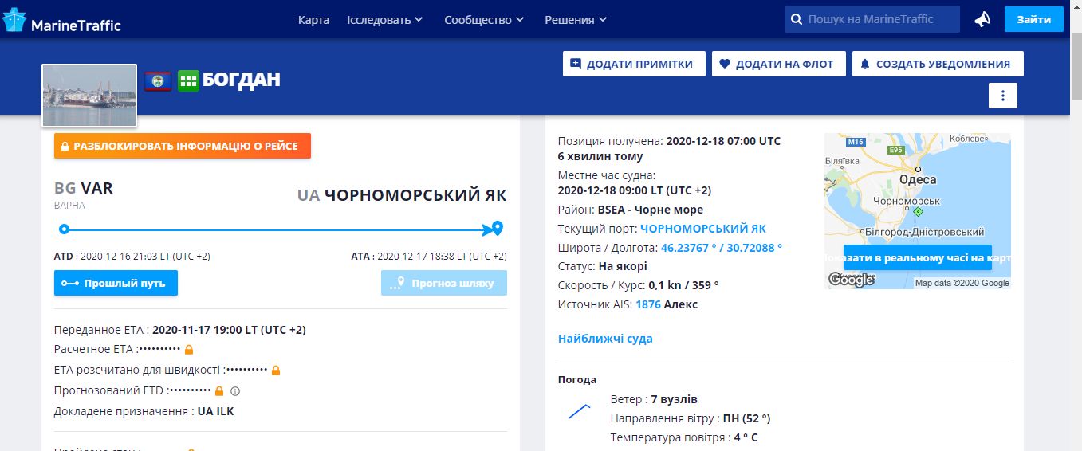Click the Найближчі суда link
Viewport: 1082px width, 451px height.
pyautogui.click(x=605, y=339)
